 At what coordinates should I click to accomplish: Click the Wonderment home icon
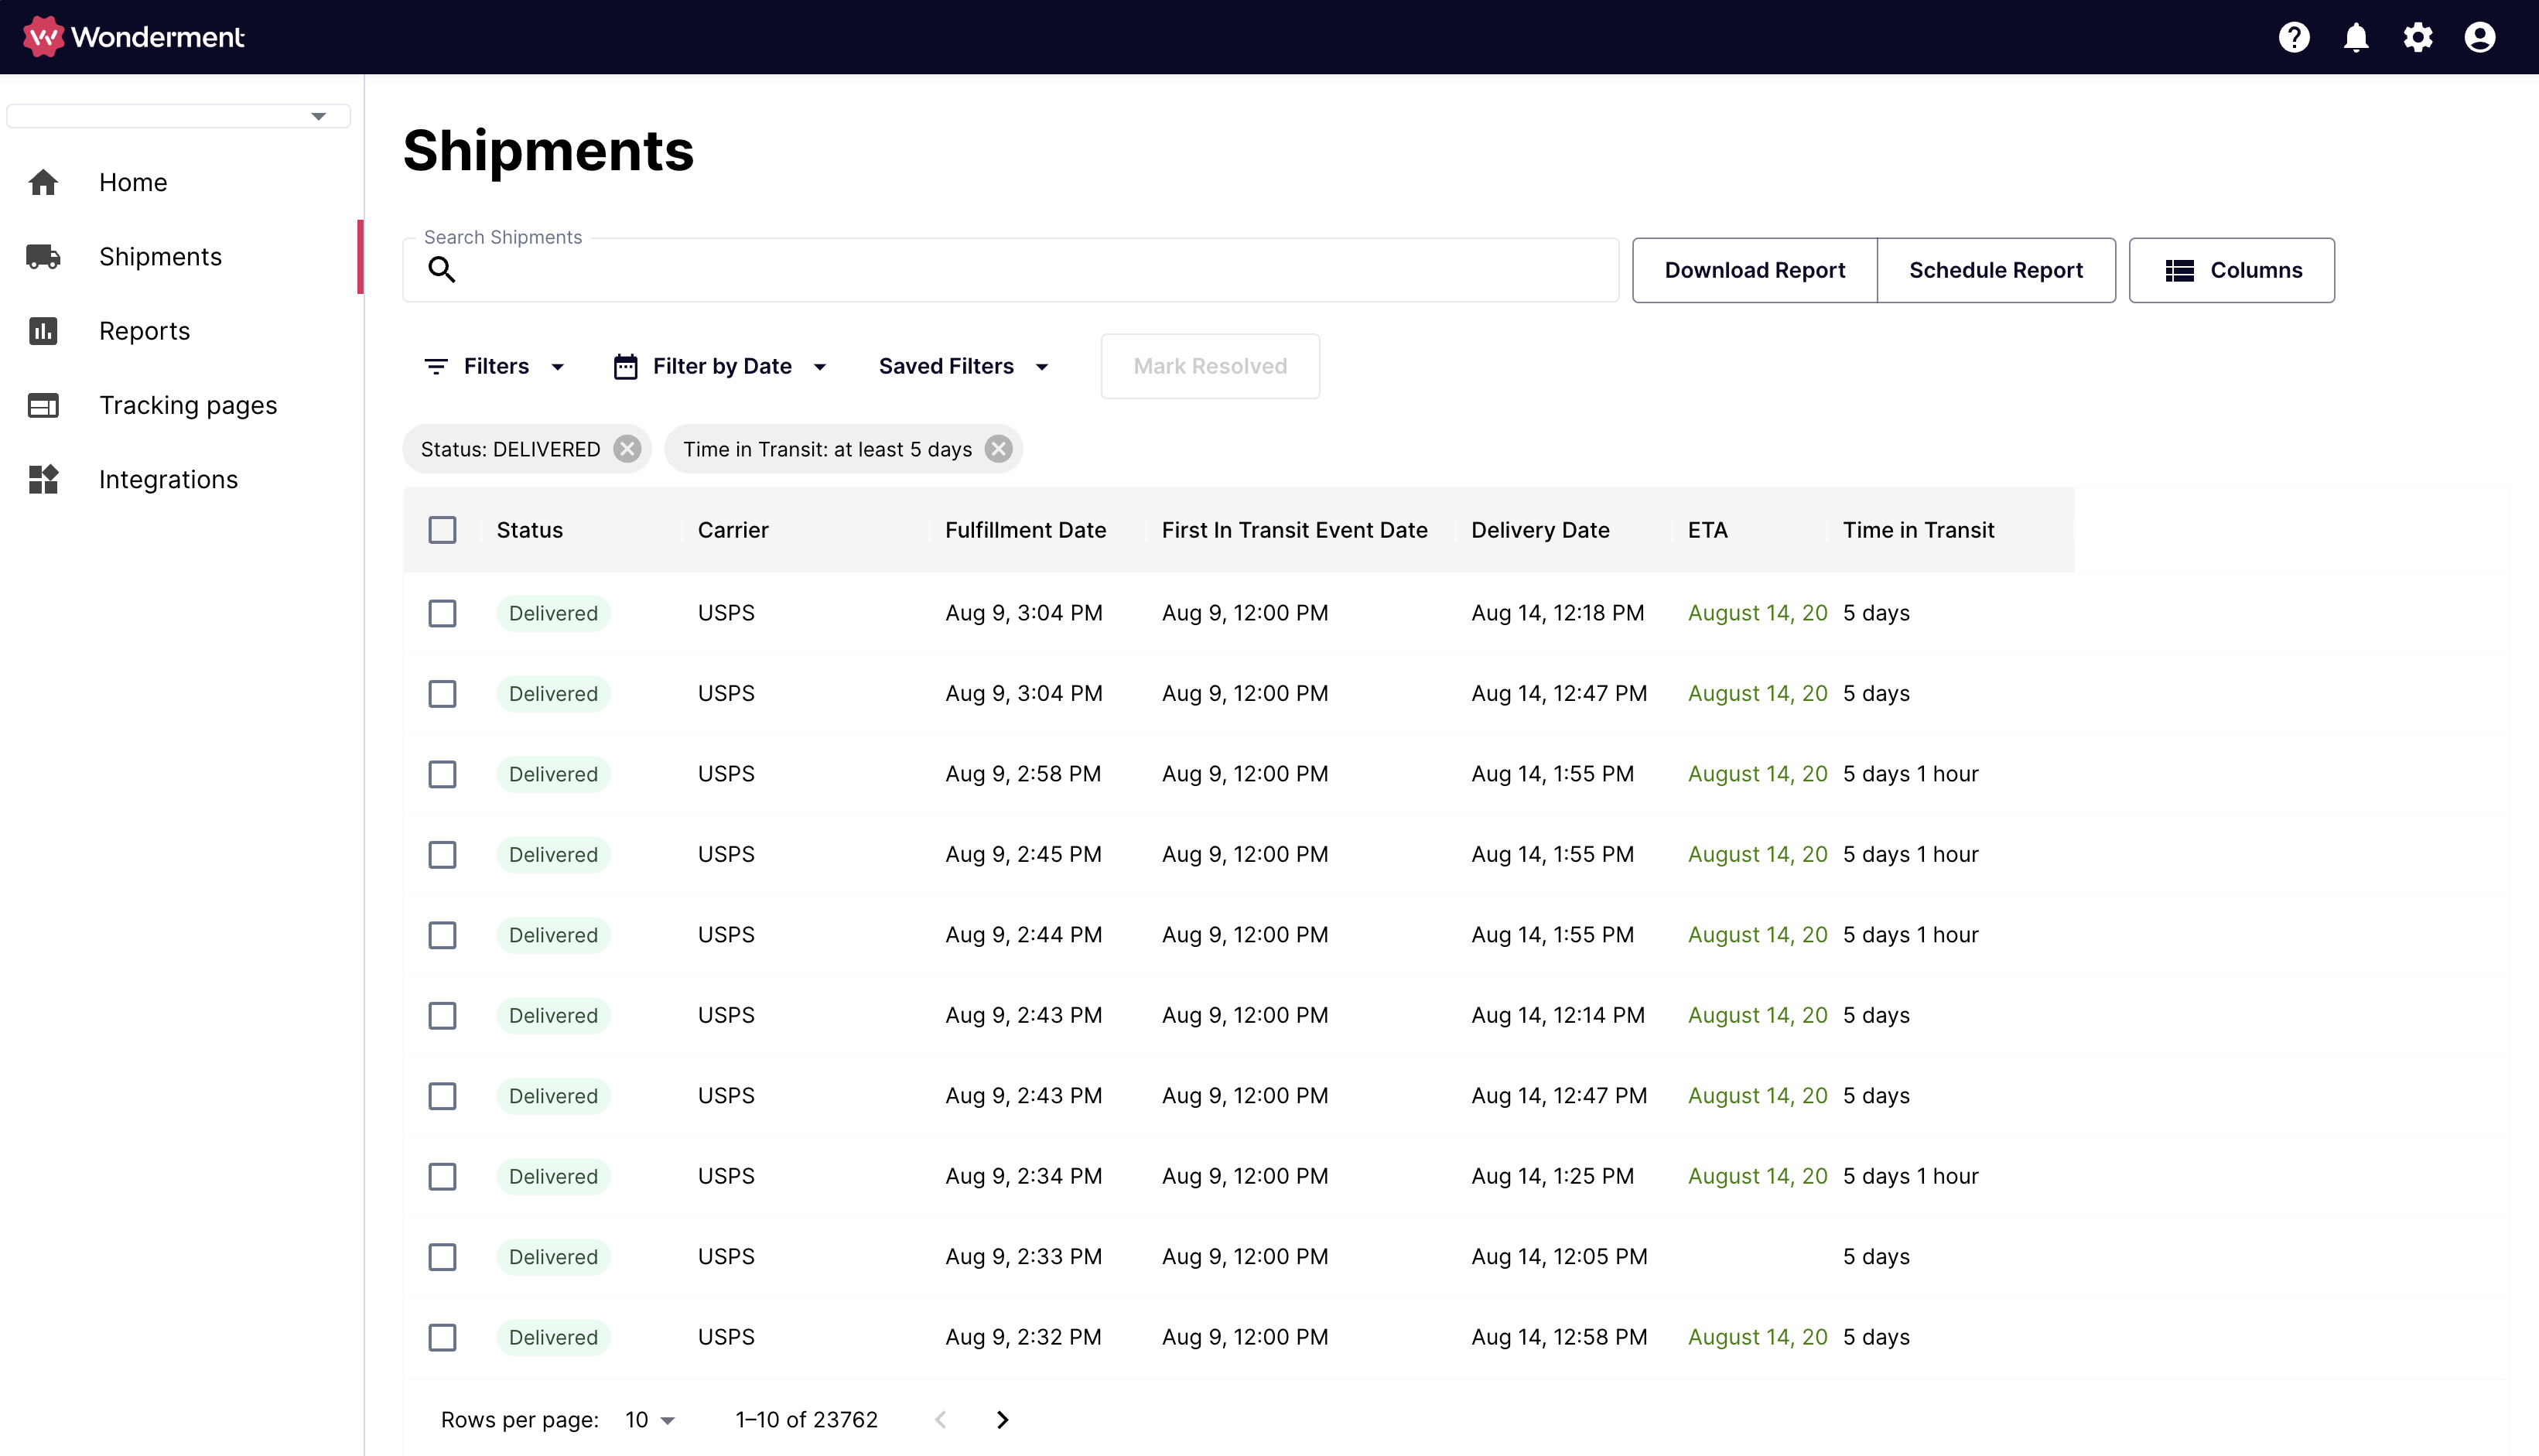click(x=35, y=36)
